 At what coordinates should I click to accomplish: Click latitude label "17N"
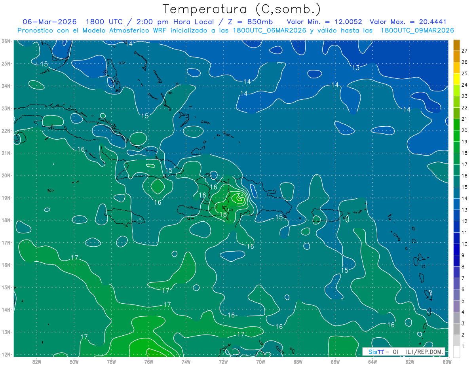coord(6,243)
